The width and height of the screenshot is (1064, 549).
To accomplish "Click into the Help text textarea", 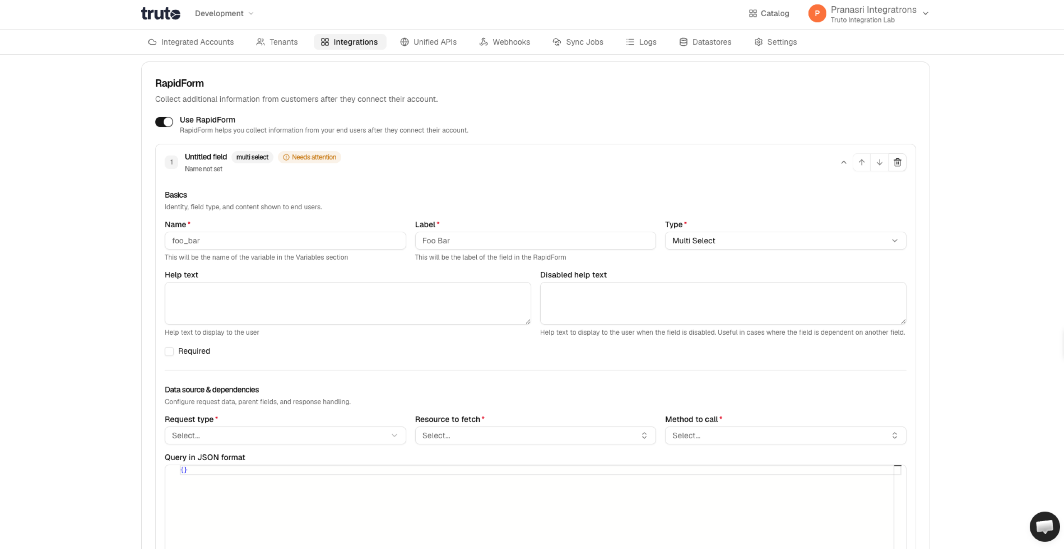I will (x=347, y=304).
